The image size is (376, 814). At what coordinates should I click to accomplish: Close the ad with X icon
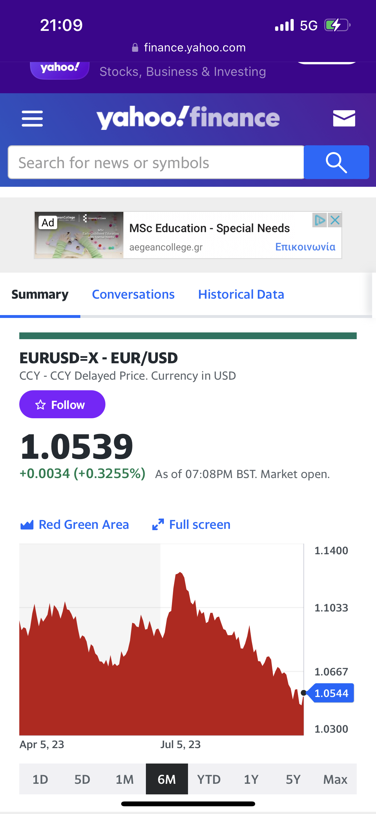point(335,220)
